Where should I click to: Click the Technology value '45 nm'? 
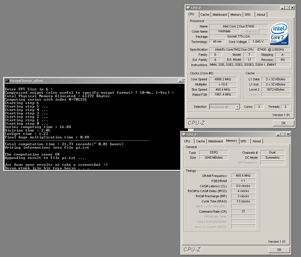pos(217,41)
